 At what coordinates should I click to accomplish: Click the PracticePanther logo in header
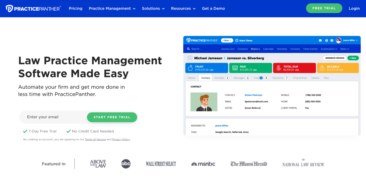pyautogui.click(x=33, y=9)
